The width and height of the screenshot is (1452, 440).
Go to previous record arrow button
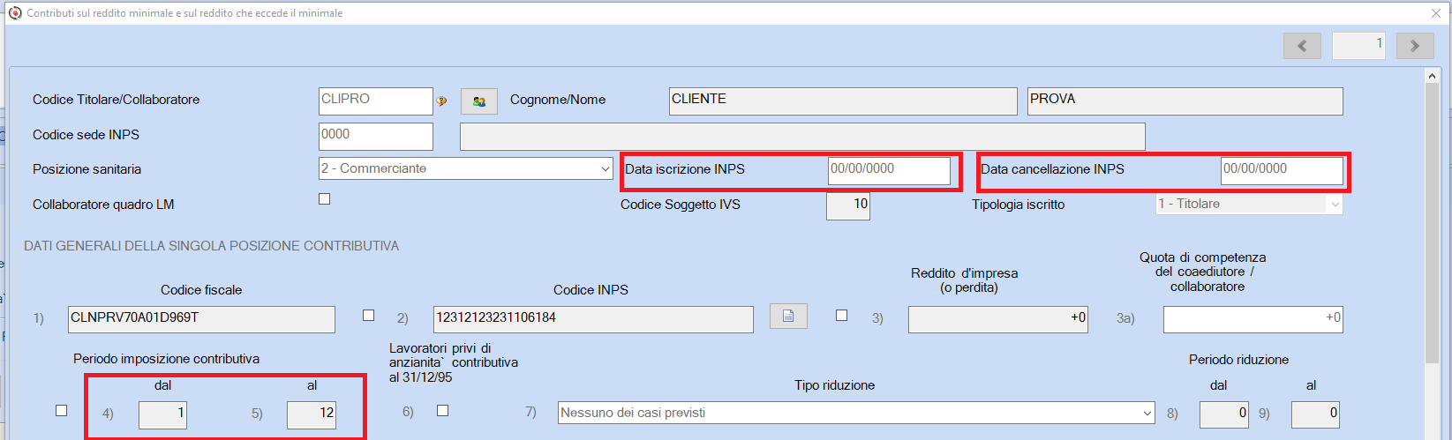[1302, 46]
